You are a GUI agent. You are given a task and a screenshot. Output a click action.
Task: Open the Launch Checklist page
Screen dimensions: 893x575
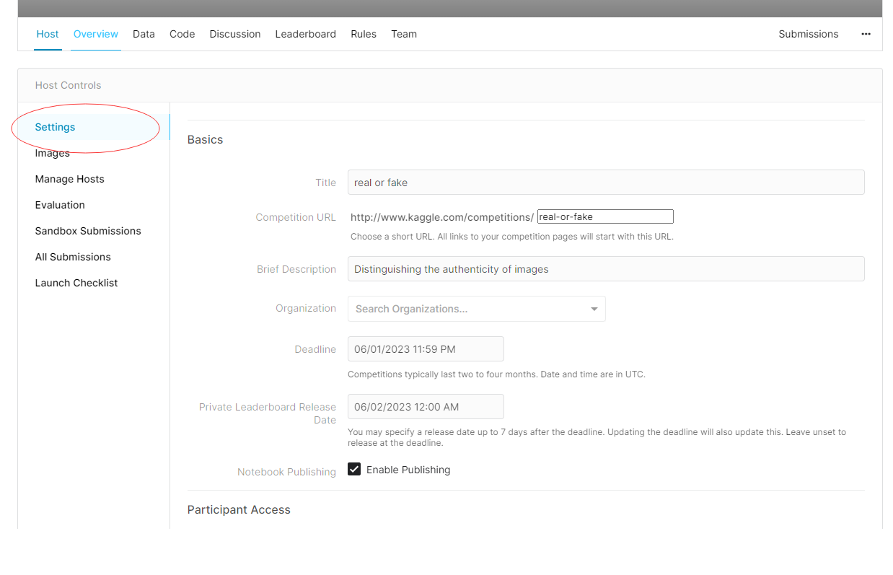(x=76, y=283)
